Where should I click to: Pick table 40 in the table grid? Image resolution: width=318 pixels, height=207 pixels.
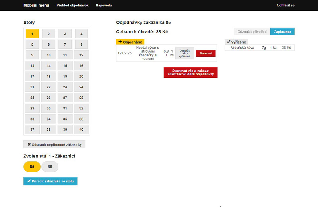tap(81, 130)
